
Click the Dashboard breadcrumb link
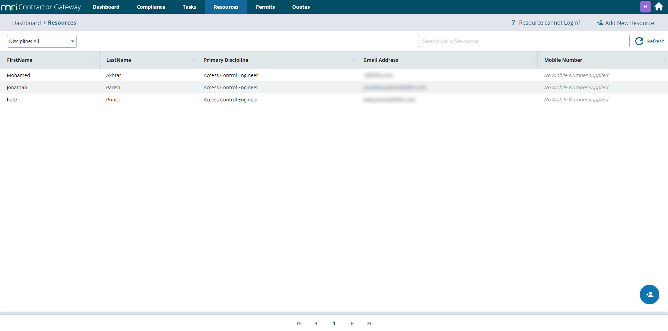[x=26, y=23]
